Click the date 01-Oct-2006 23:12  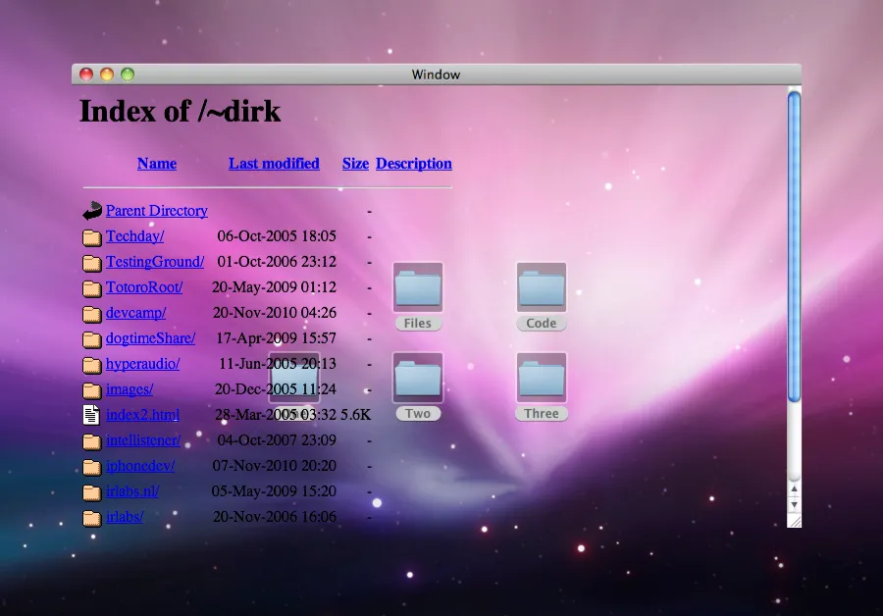pyautogui.click(x=277, y=262)
